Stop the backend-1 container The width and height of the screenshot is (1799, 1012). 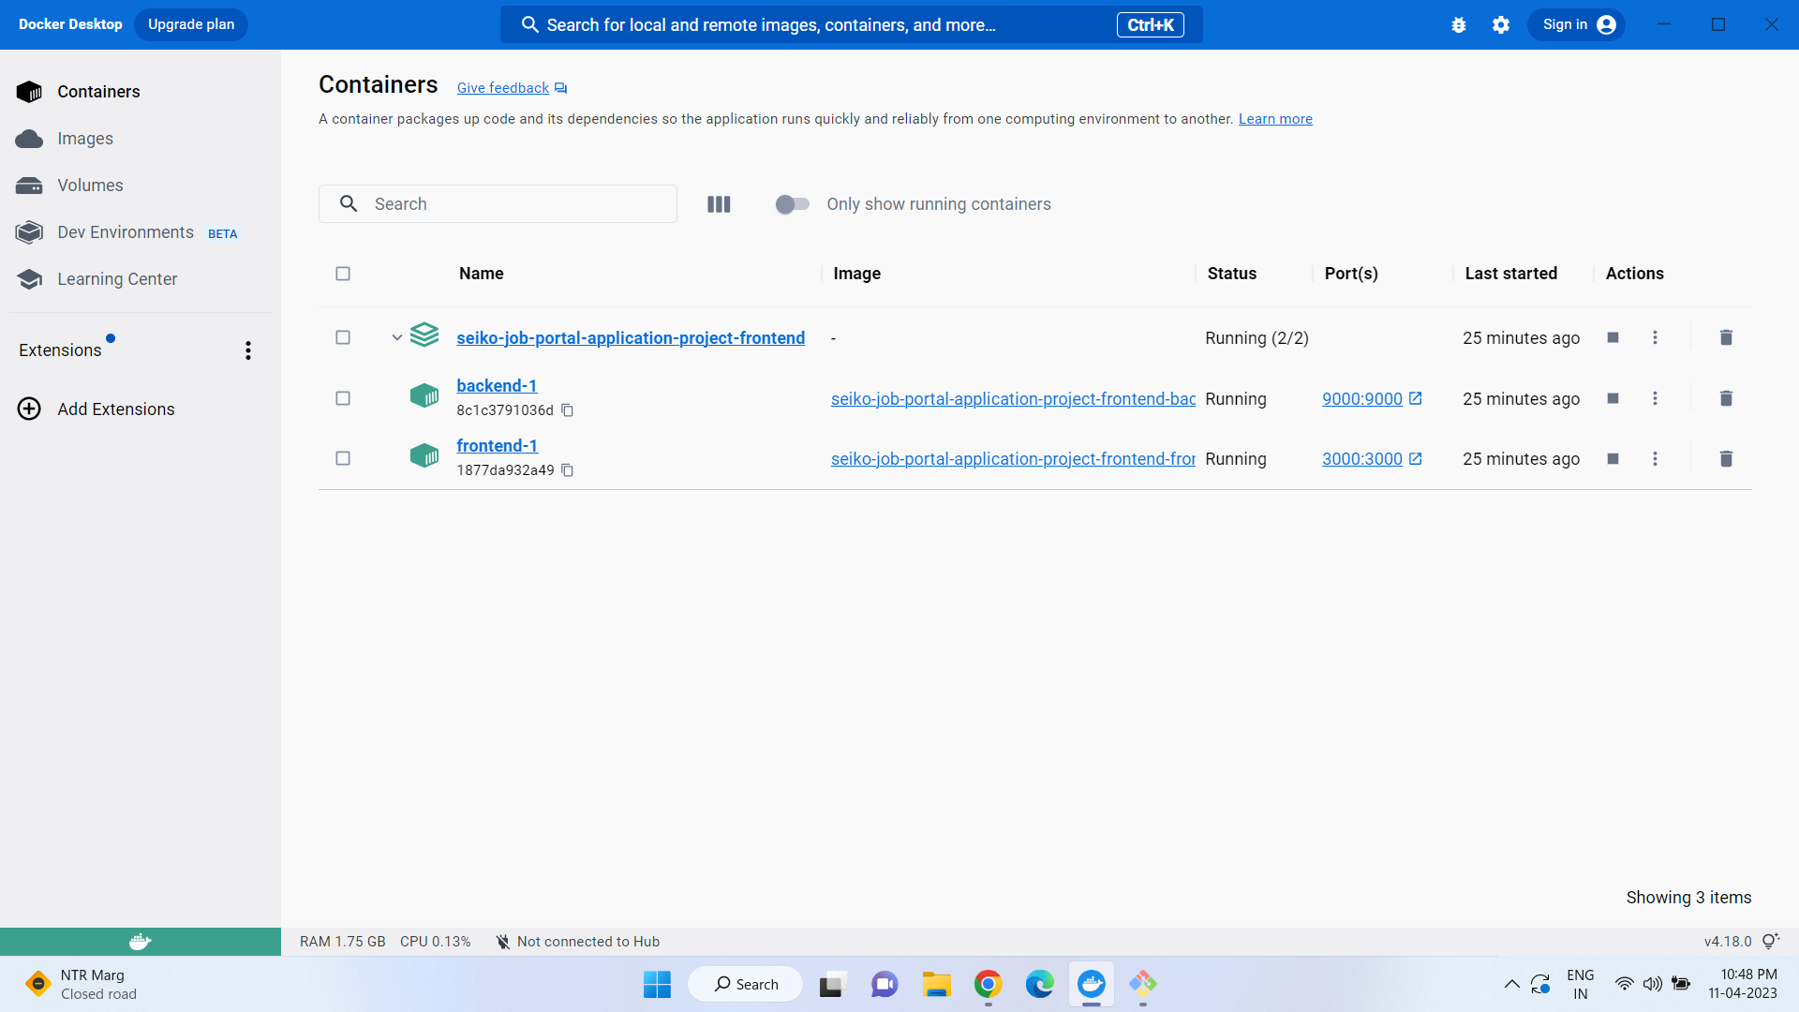[1613, 398]
